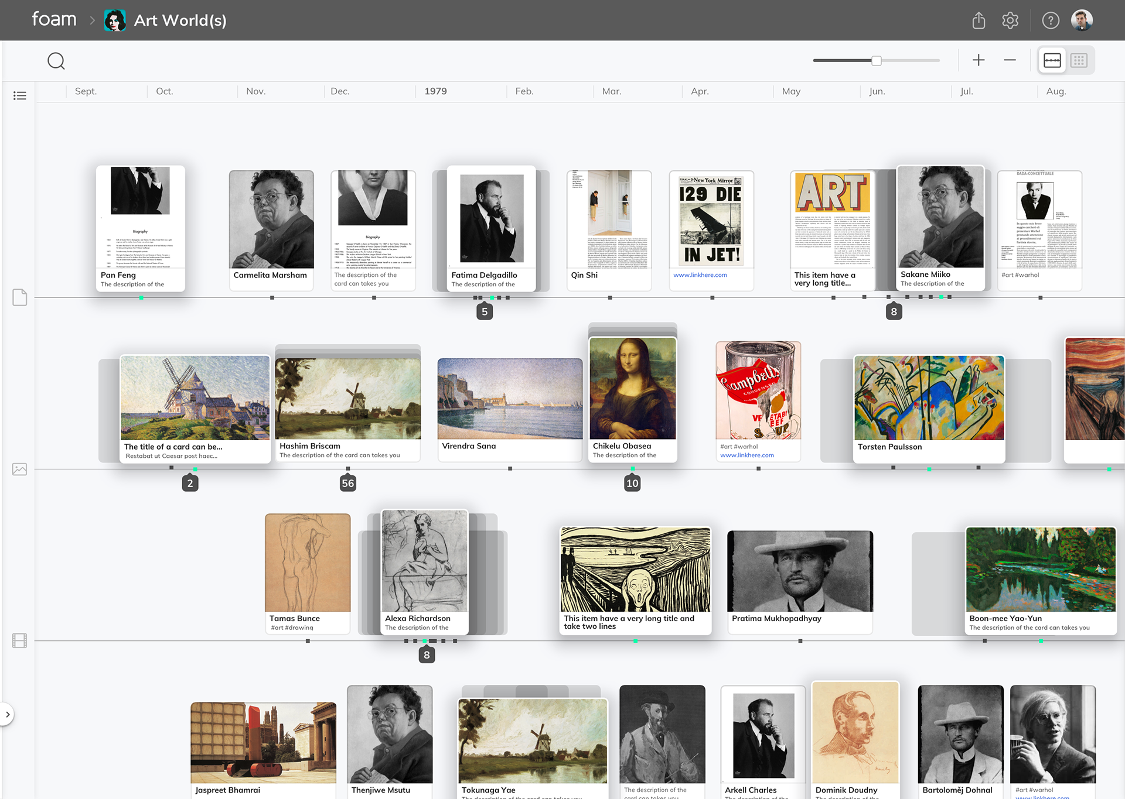Open the Carmelita Marsham portrait card
The image size is (1125, 799).
271,230
